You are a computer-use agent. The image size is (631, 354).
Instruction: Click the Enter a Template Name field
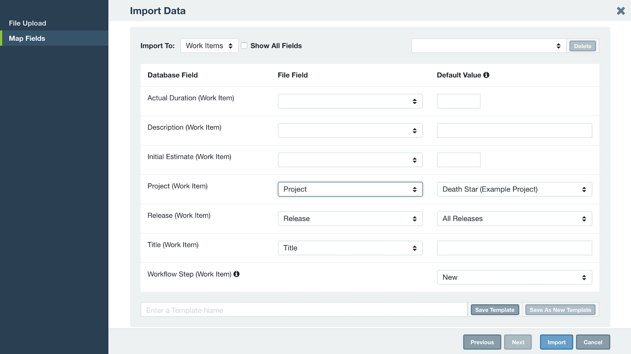pos(304,310)
